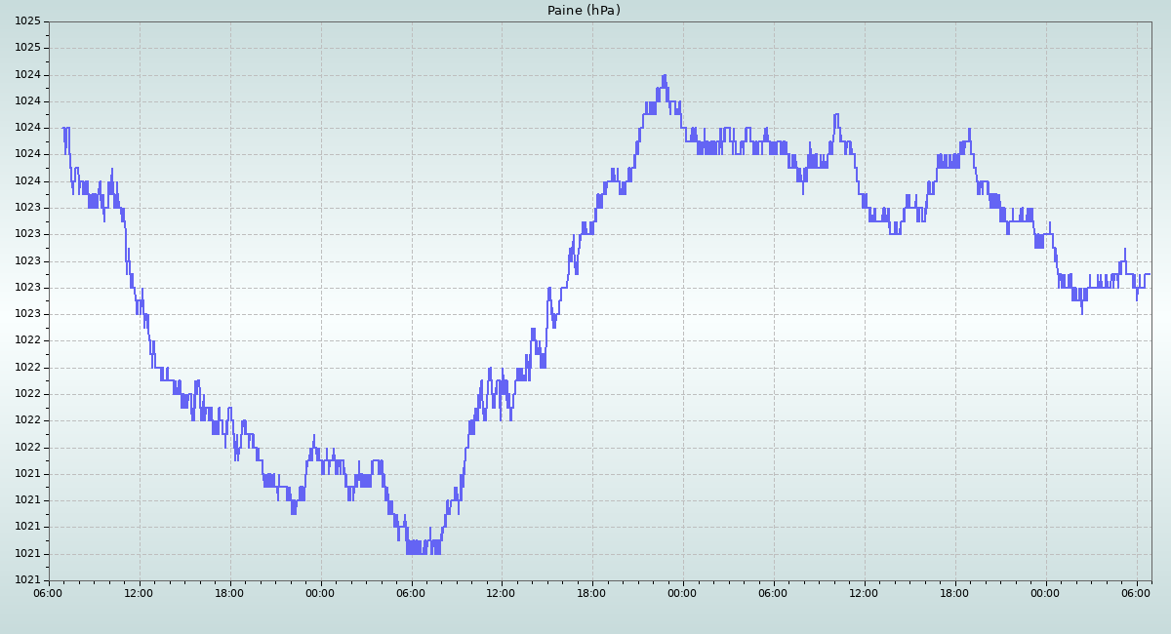Click the "Paine (hPa)" chart title
The image size is (1171, 634).
coord(584,11)
